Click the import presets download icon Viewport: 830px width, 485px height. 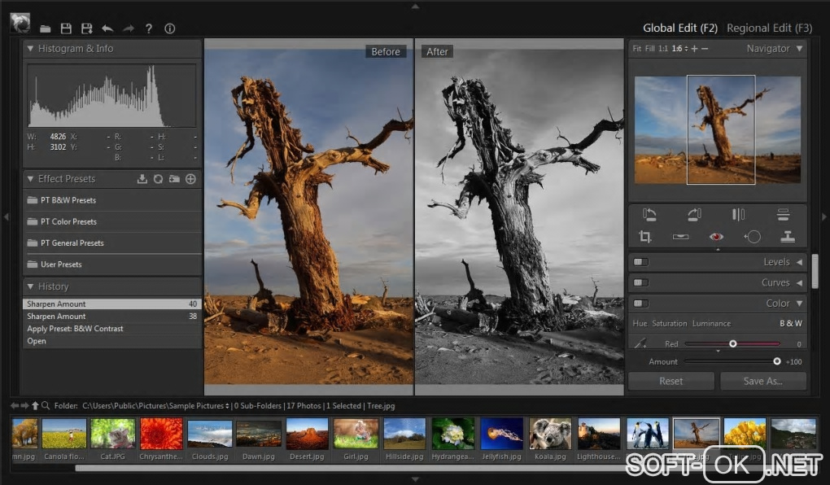click(142, 179)
